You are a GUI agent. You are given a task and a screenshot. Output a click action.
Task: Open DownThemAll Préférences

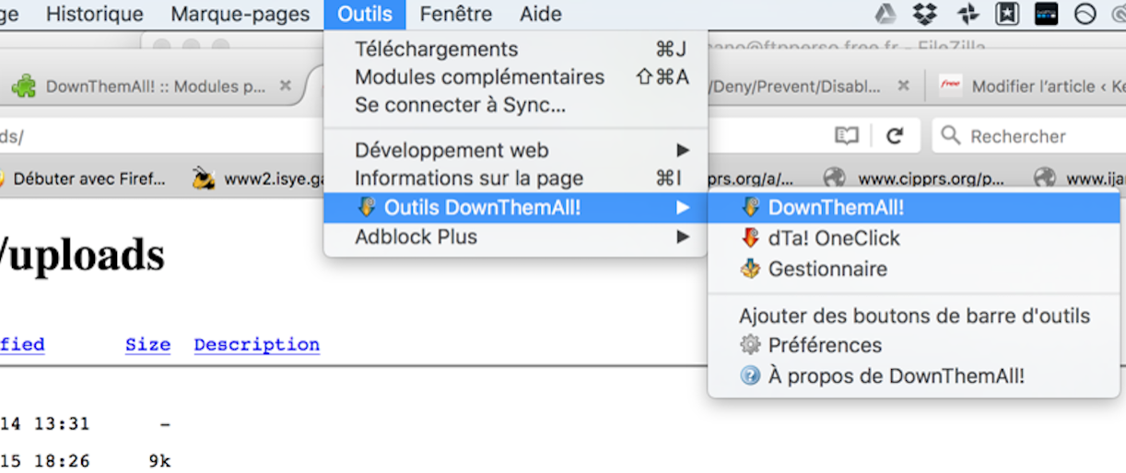(914, 345)
